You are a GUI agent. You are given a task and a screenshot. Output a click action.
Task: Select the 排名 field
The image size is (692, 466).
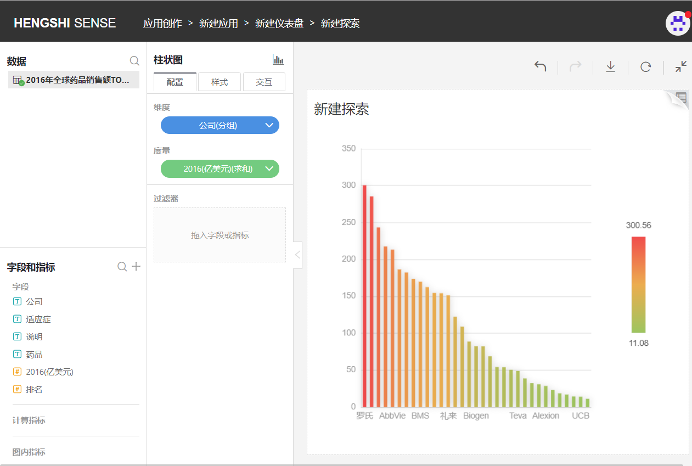[34, 389]
